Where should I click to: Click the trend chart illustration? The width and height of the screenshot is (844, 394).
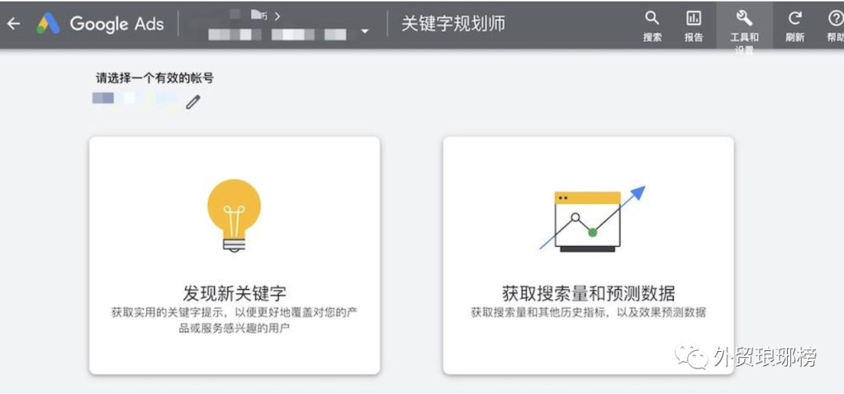592,219
